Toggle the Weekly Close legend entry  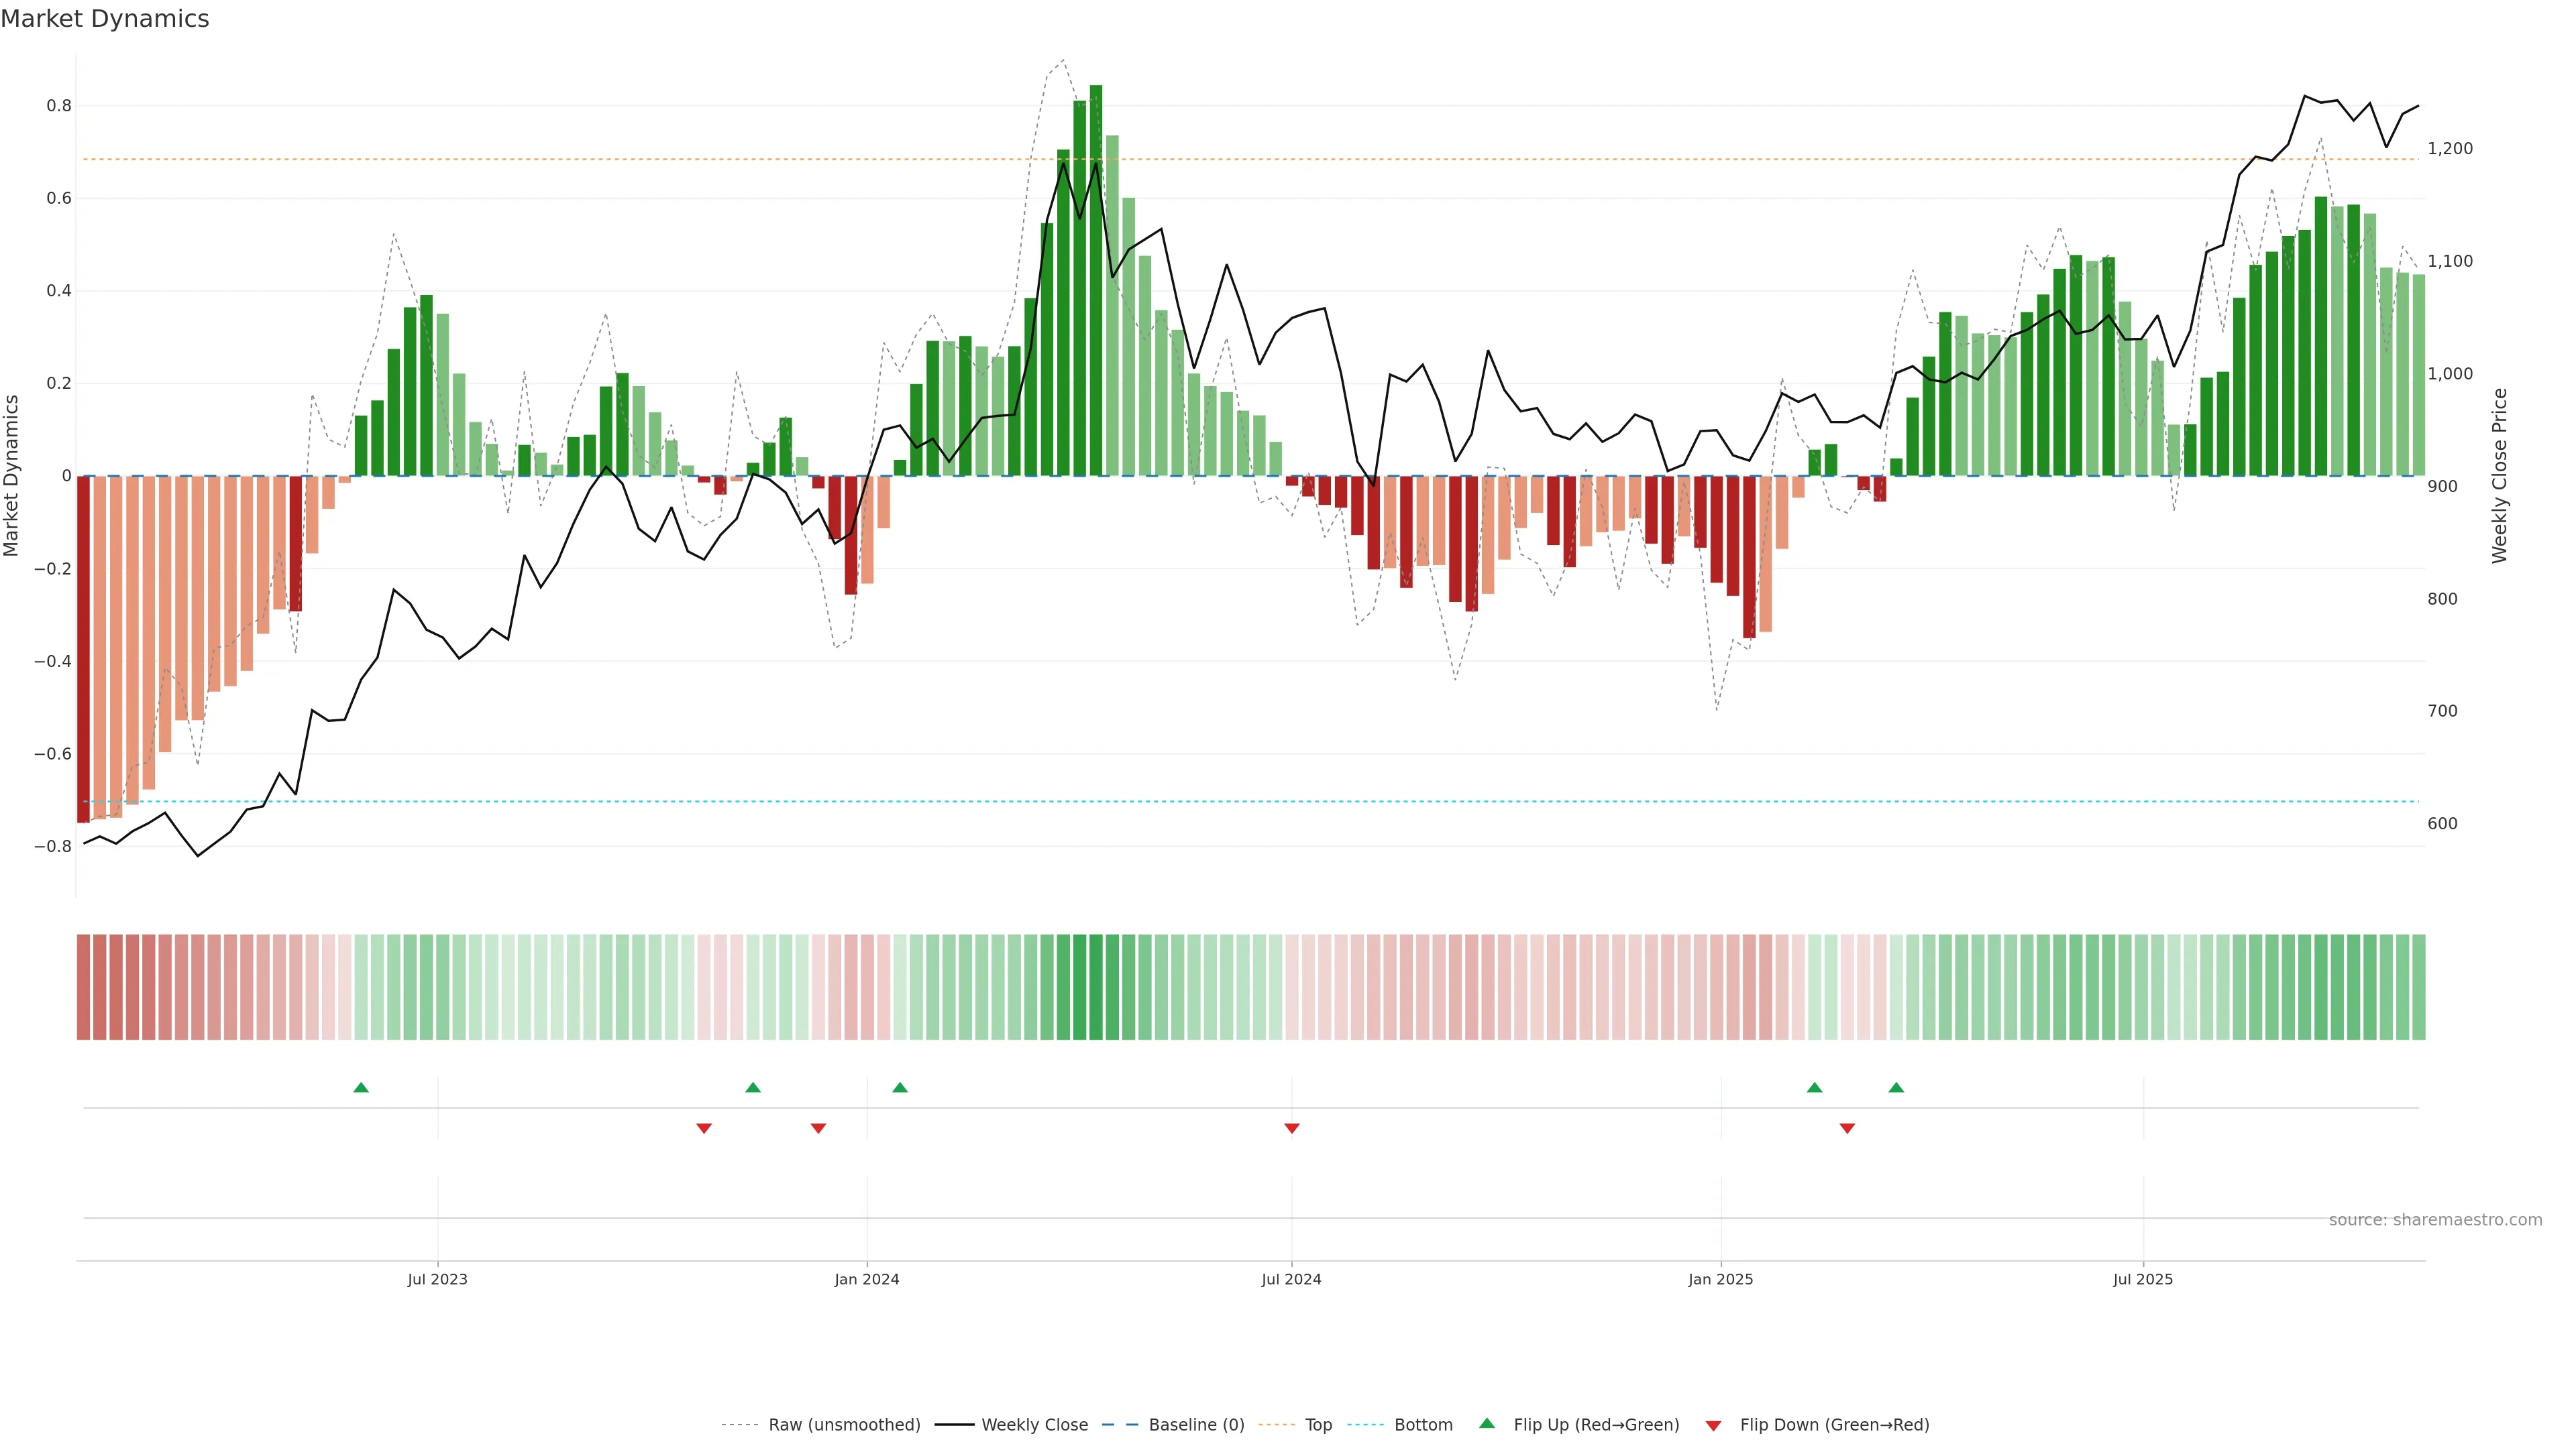coord(1034,1424)
